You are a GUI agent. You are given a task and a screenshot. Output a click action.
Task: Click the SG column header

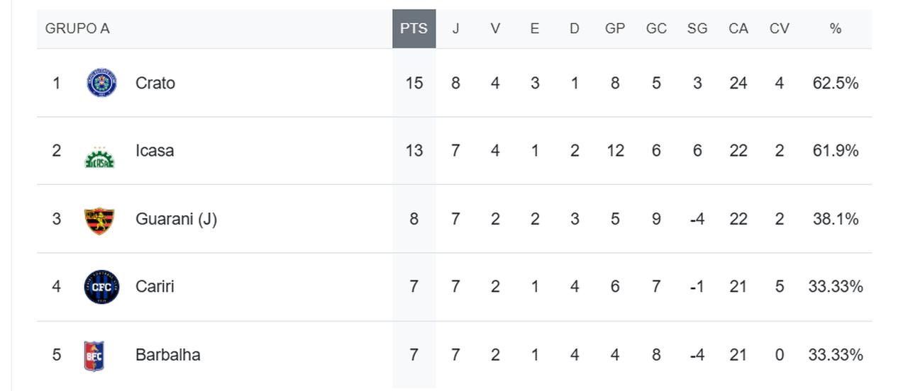click(697, 28)
